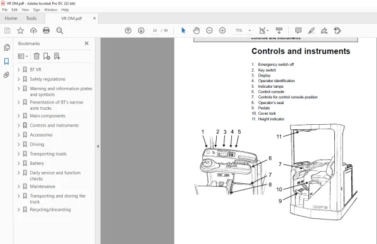Image resolution: width=377 pixels, height=244 pixels.
Task: Click the 'Operator identification' list text
Action: point(276,81)
